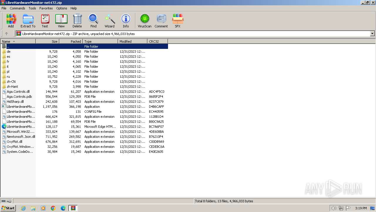
Task: Open the Find tool
Action: [93, 21]
